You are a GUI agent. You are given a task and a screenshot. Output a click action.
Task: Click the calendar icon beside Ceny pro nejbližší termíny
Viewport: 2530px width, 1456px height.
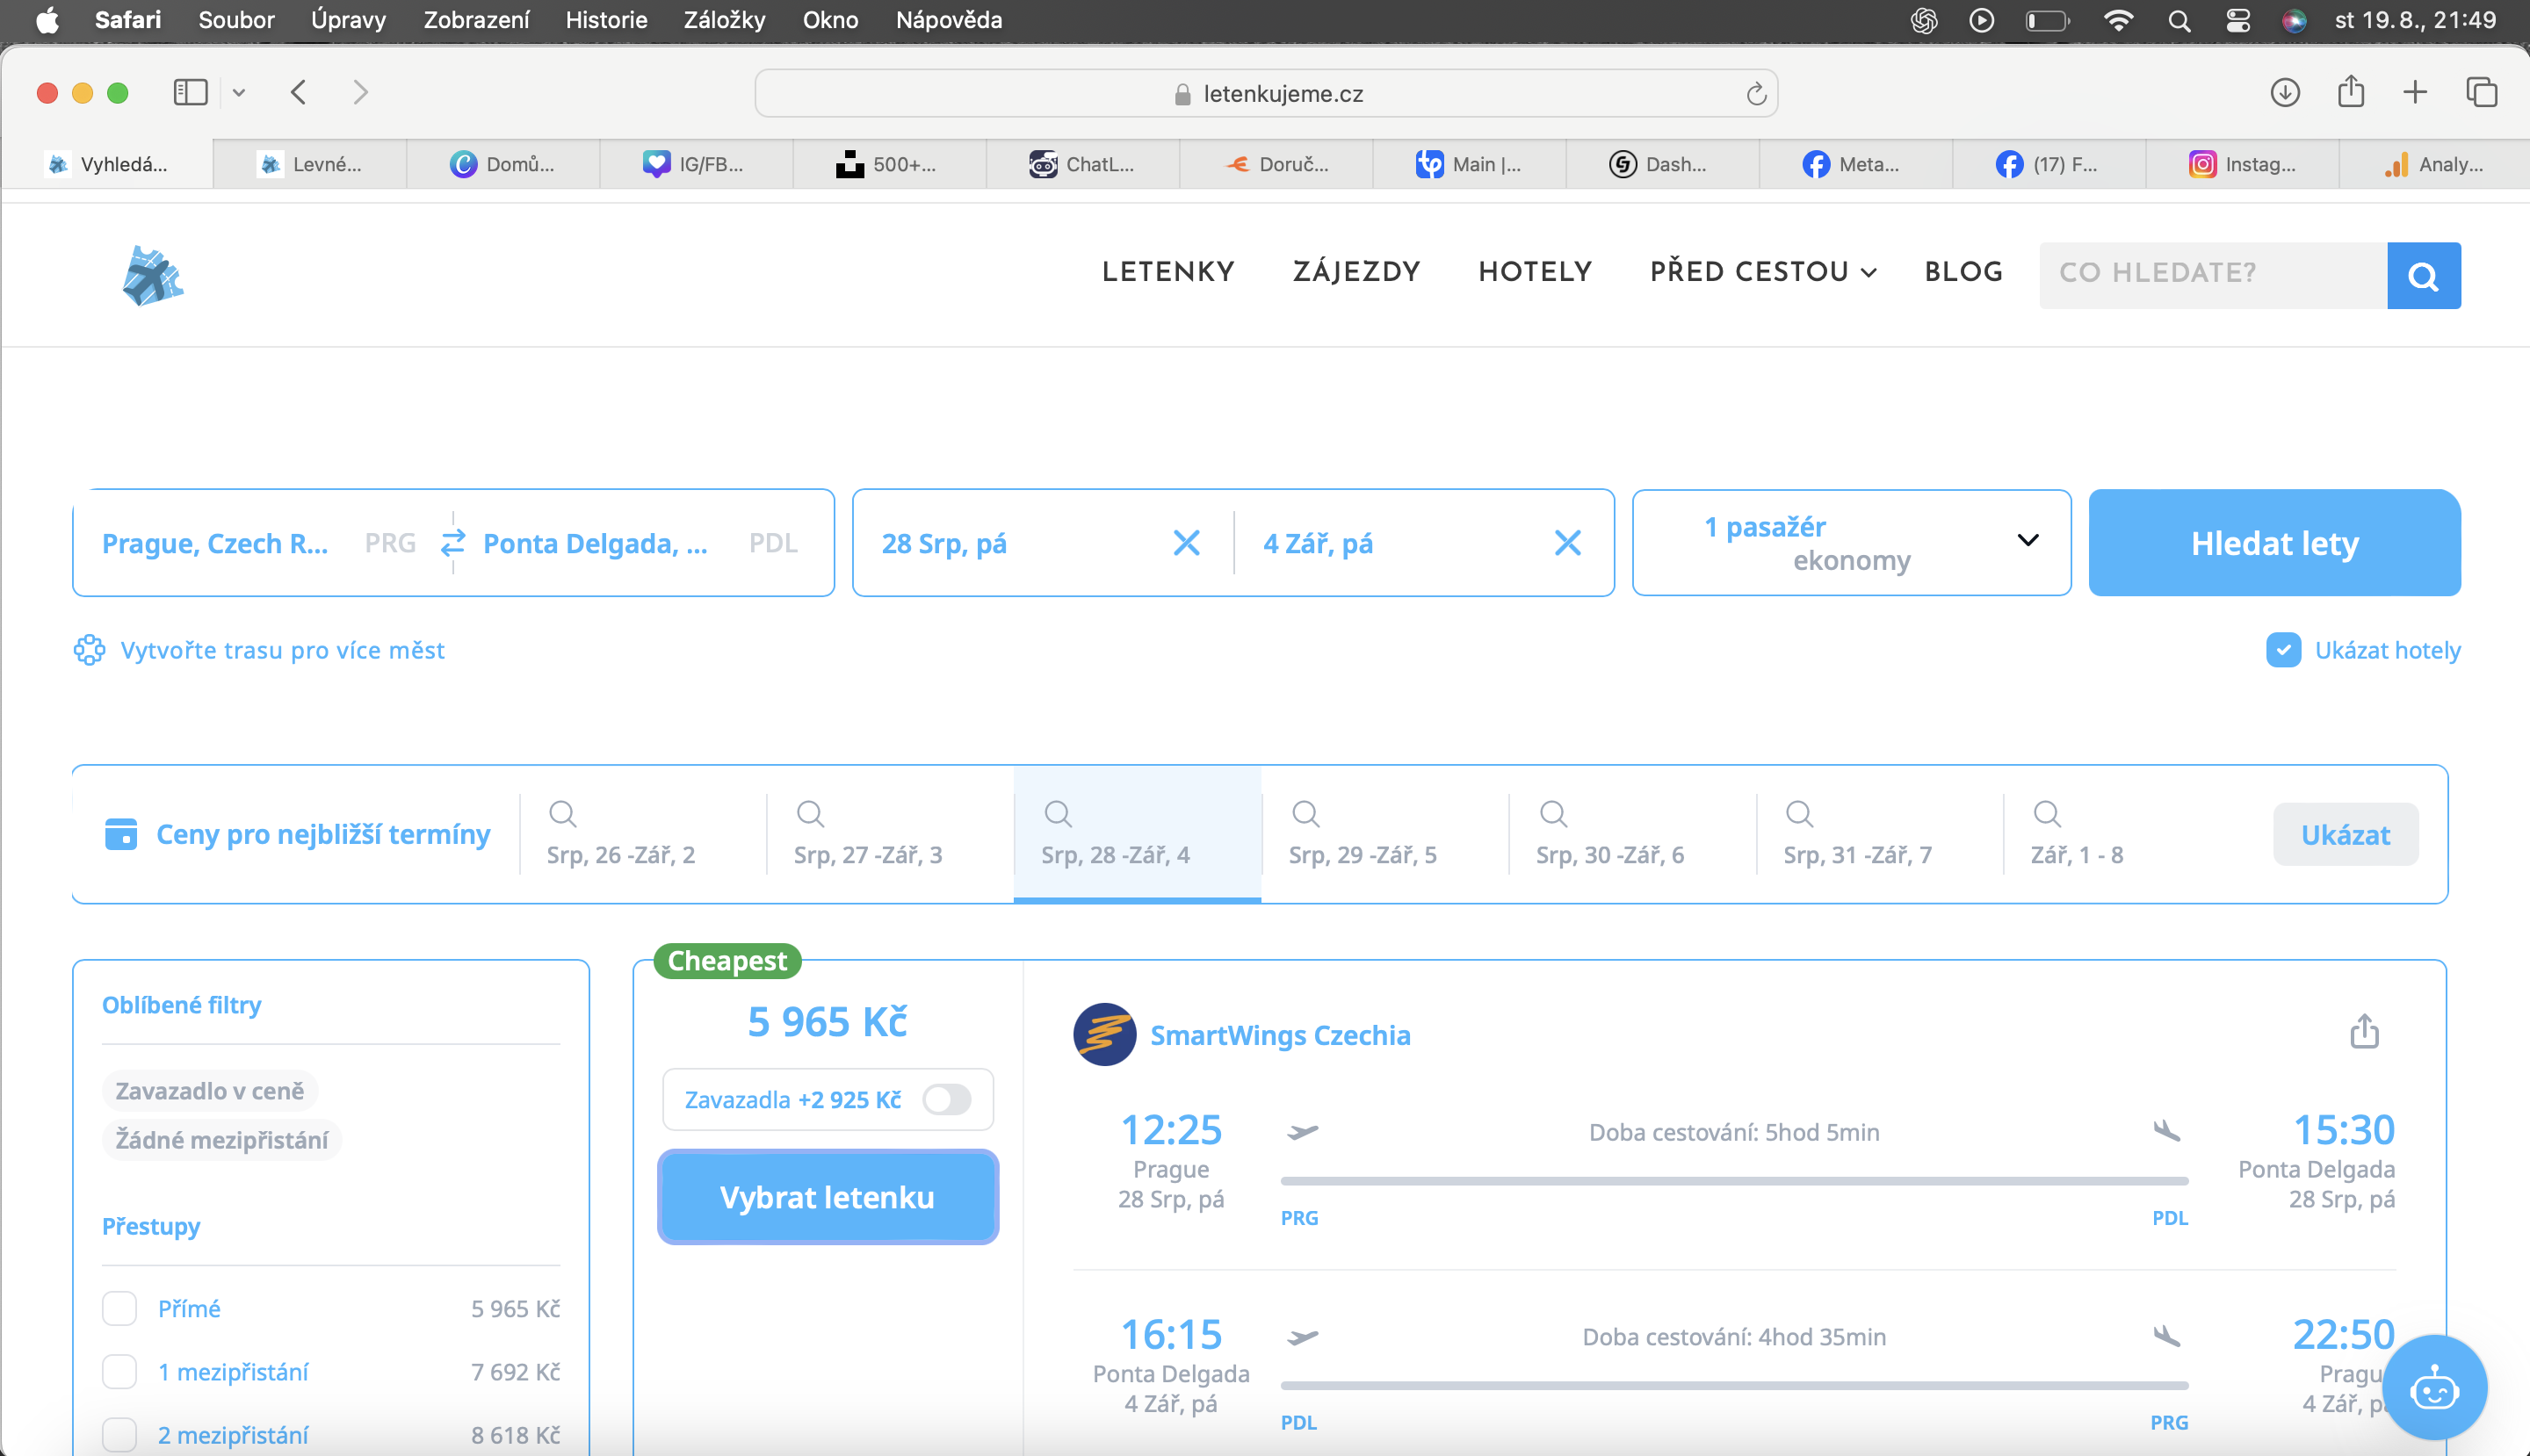pos(121,834)
